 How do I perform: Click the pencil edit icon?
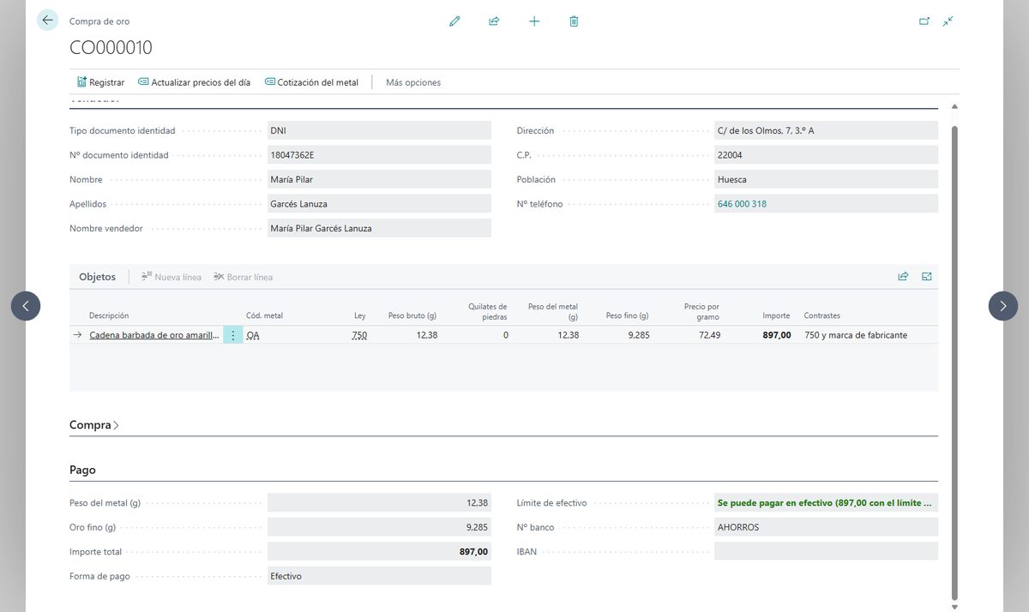pos(454,21)
